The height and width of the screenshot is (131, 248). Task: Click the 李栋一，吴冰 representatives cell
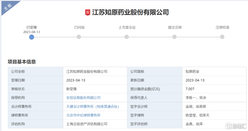pyautogui.click(x=196, y=98)
